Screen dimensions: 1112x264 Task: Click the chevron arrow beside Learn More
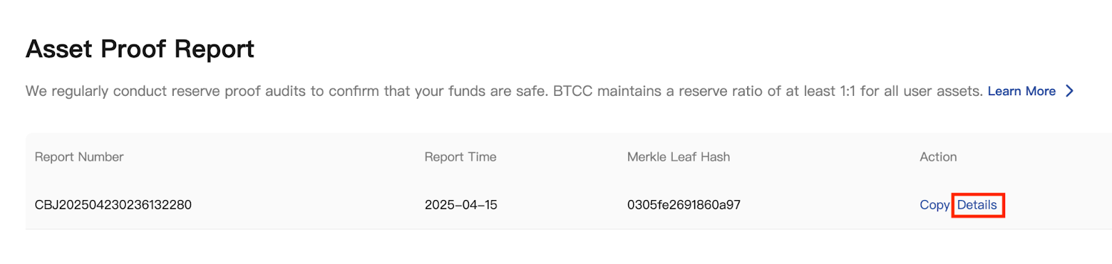pos(1070,91)
